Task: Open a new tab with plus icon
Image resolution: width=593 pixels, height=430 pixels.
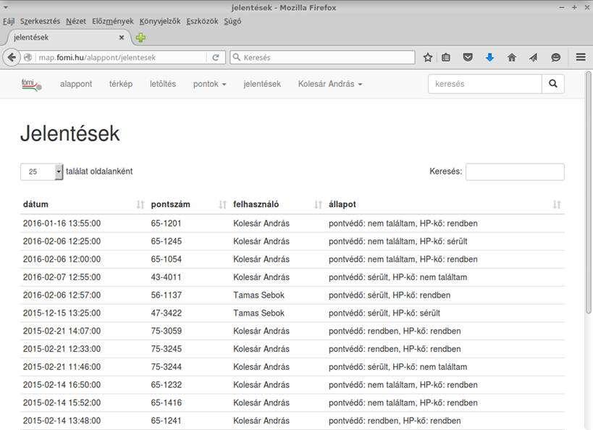Action: coord(140,38)
